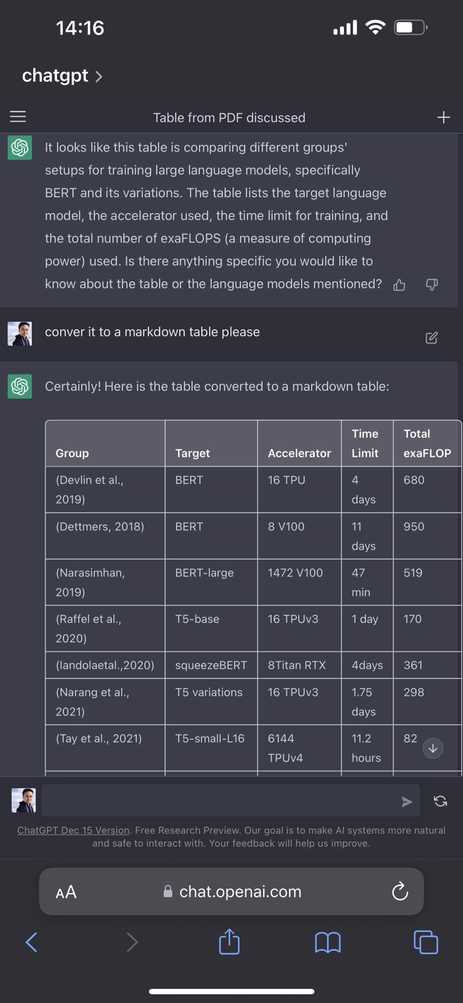Edit the markdown table request message

point(432,337)
